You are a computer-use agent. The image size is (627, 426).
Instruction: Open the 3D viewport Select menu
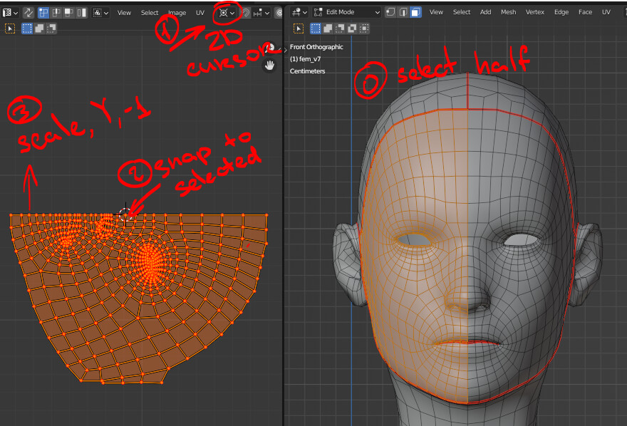(462, 12)
